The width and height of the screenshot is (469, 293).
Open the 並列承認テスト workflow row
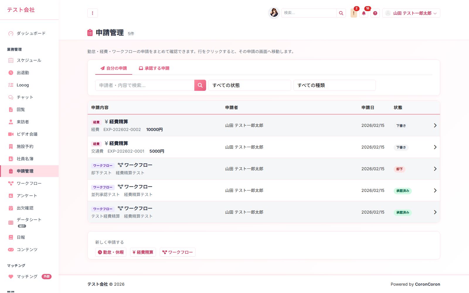(264, 190)
